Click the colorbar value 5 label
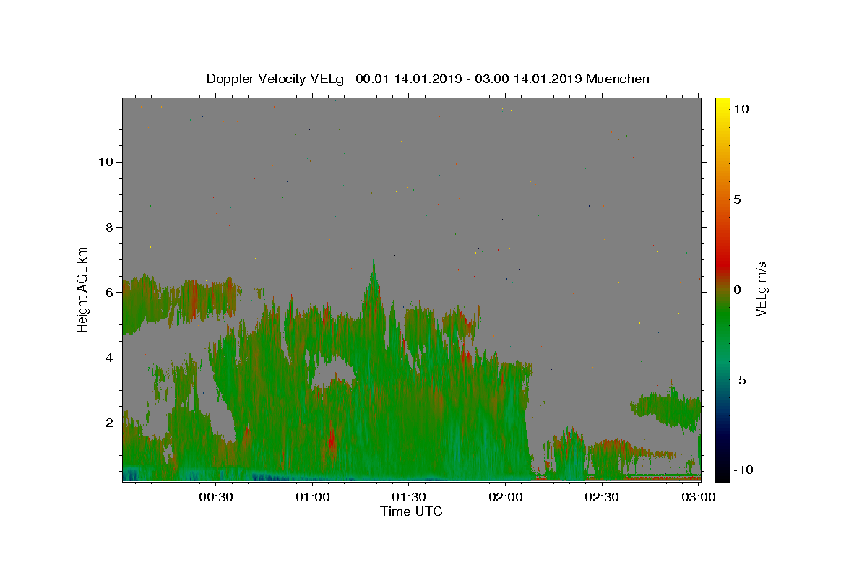The image size is (867, 578). [737, 199]
